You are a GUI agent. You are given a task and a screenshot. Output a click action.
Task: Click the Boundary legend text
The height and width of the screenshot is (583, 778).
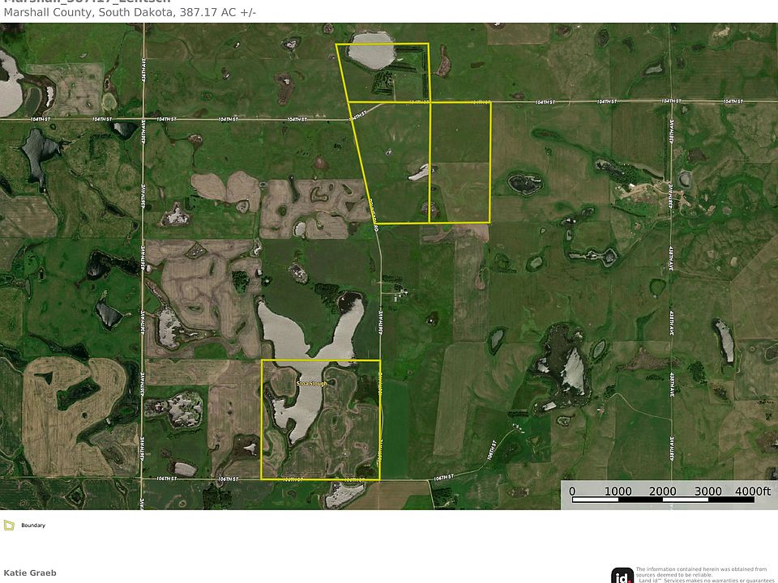(33, 525)
